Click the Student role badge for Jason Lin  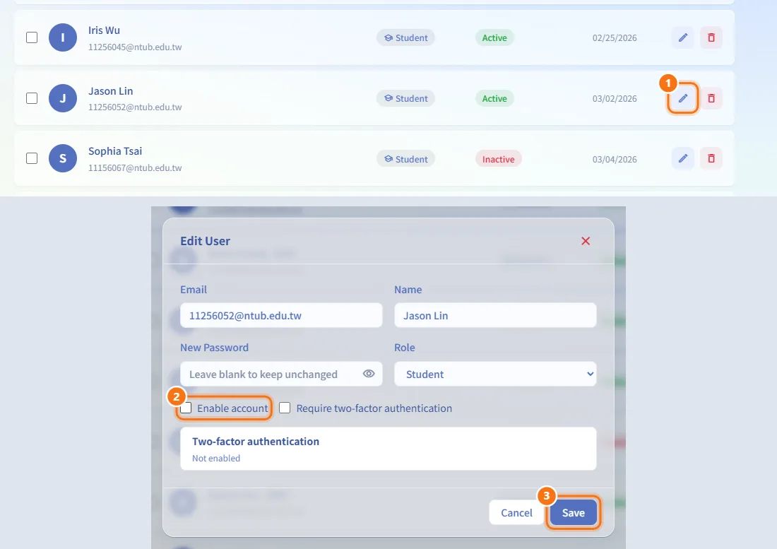pos(406,98)
